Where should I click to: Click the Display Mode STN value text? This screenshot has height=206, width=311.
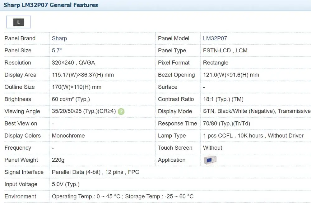tap(257, 111)
